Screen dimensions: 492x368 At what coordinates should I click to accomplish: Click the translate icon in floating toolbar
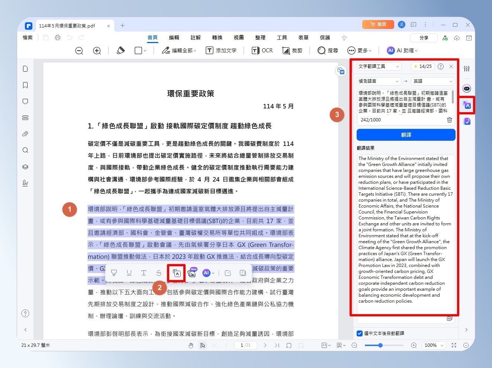click(177, 273)
